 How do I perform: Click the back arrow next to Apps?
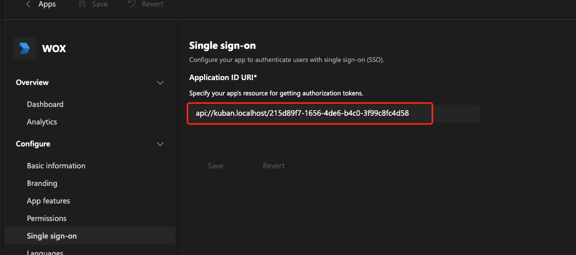coord(28,4)
